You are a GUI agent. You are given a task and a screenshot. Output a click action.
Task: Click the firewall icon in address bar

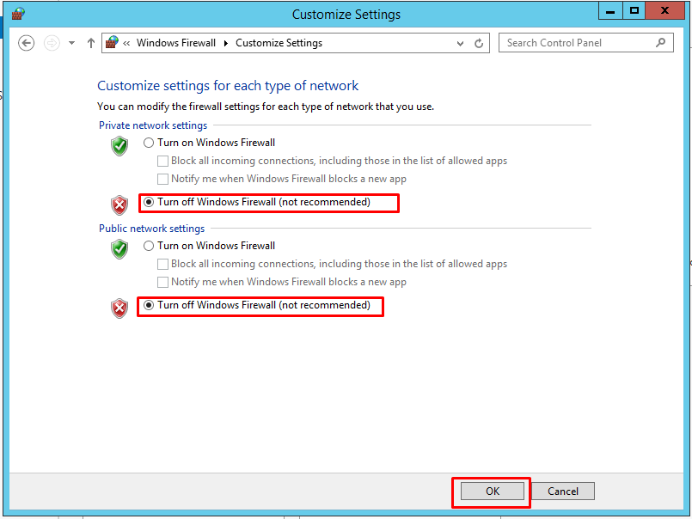112,43
